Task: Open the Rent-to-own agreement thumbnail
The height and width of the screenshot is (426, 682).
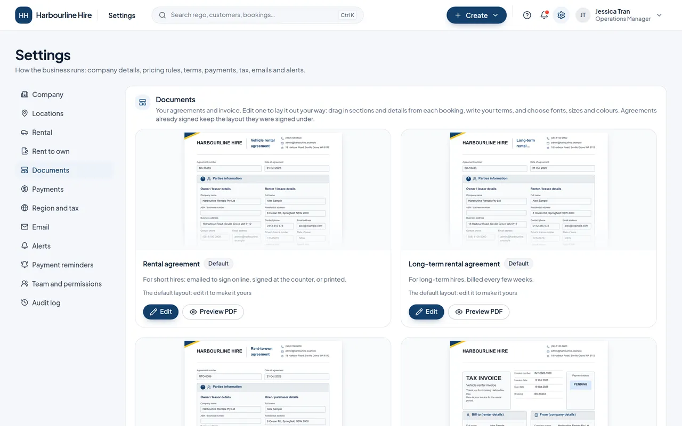Action: [x=263, y=382]
